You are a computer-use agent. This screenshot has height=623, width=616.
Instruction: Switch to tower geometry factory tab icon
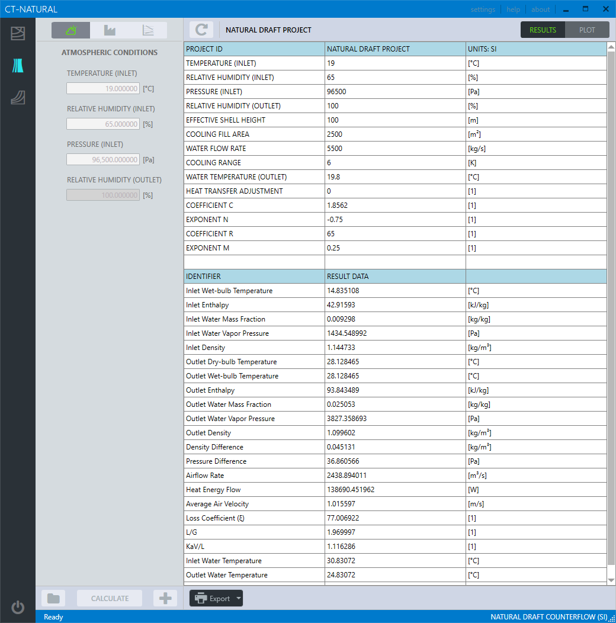[x=110, y=30]
